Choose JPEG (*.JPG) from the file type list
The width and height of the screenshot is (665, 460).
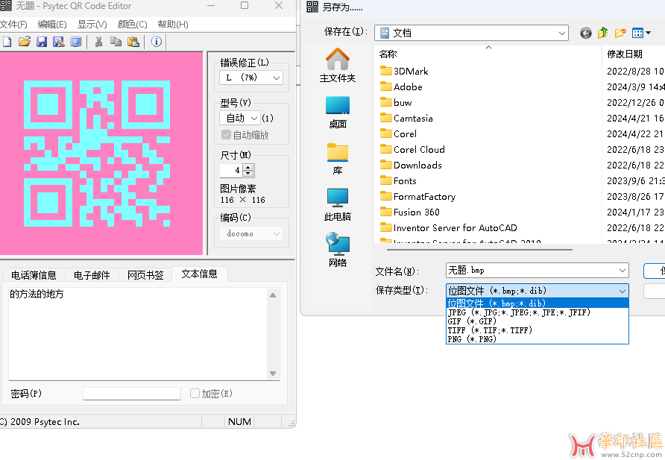click(x=538, y=312)
